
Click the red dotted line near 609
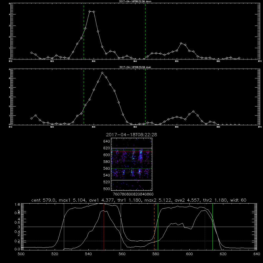click(205, 227)
